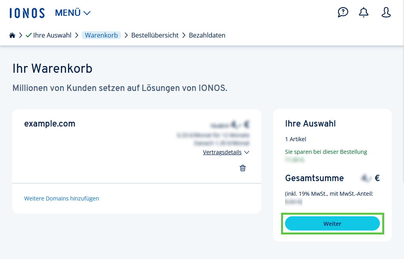Open the Bezahldaten breadcrumb step
This screenshot has width=404, height=259.
(x=207, y=35)
